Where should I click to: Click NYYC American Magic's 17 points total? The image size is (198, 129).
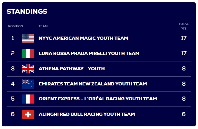184,38
